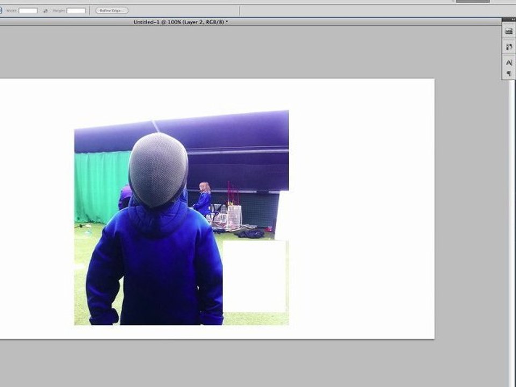516x387 pixels.
Task: Focus the Height input field
Action: click(76, 11)
